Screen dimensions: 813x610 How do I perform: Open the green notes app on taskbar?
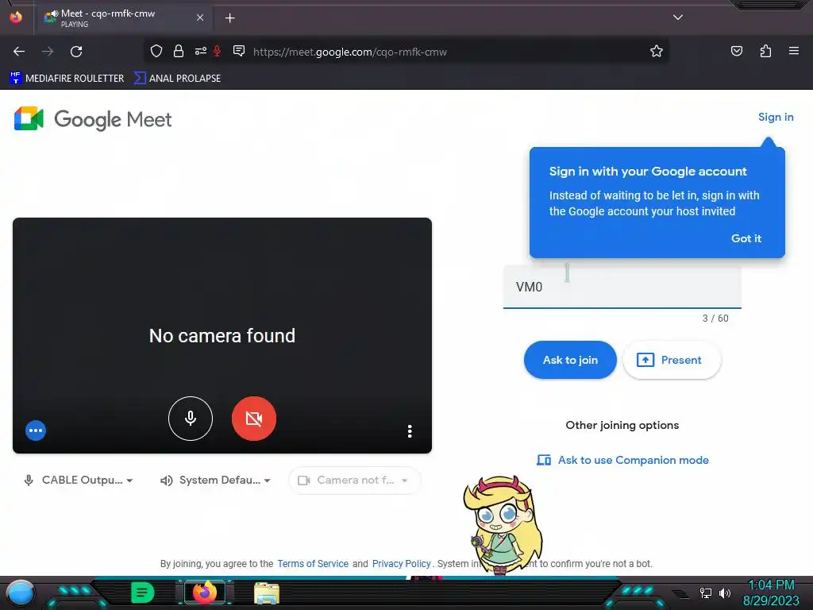click(142, 593)
